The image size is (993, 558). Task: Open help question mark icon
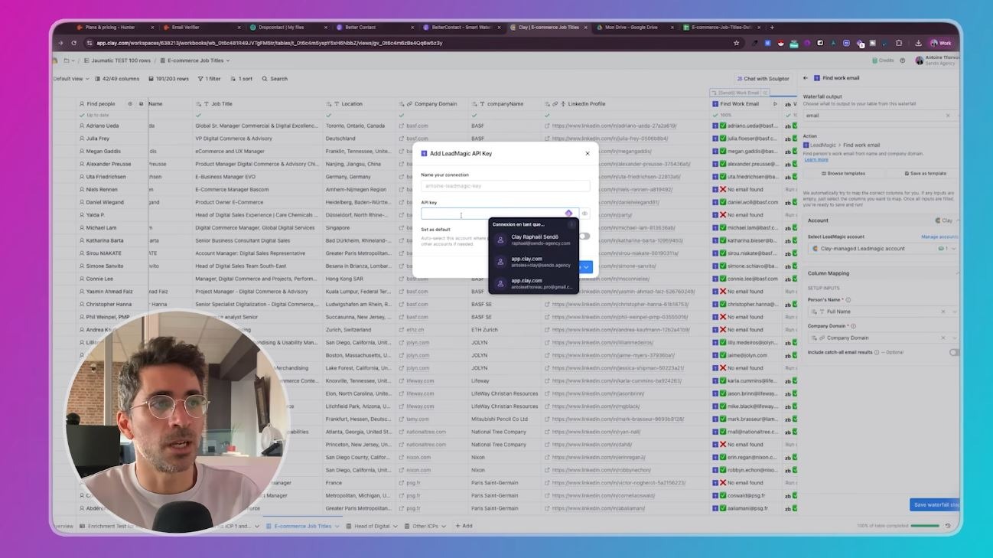pyautogui.click(x=903, y=60)
